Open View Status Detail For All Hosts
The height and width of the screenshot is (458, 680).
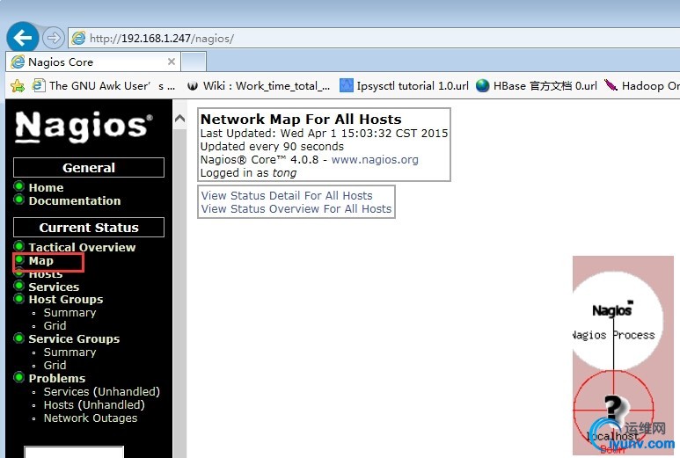point(287,195)
